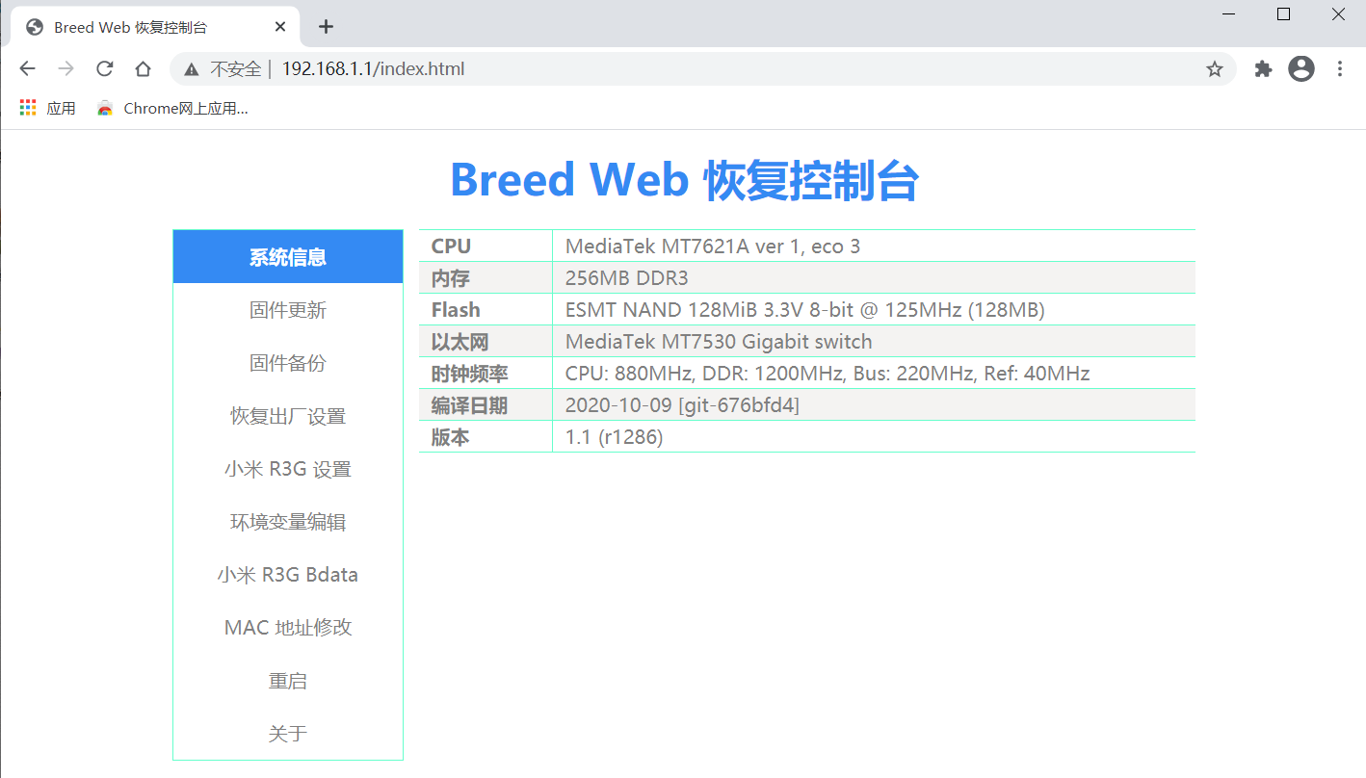
Task: Go back with the browser back arrow
Action: click(27, 68)
